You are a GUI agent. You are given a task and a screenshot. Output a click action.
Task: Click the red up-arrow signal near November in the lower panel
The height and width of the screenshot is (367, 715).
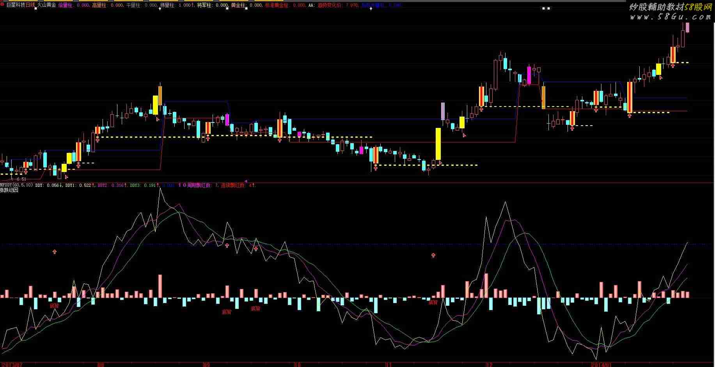point(433,255)
